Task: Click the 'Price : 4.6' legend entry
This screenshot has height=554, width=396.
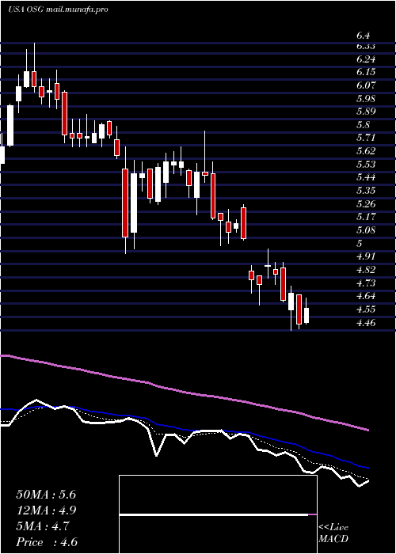Action: click(x=47, y=542)
